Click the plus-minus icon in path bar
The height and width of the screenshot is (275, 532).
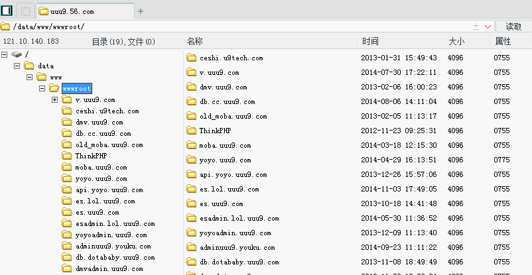pyautogui.click(x=476, y=27)
